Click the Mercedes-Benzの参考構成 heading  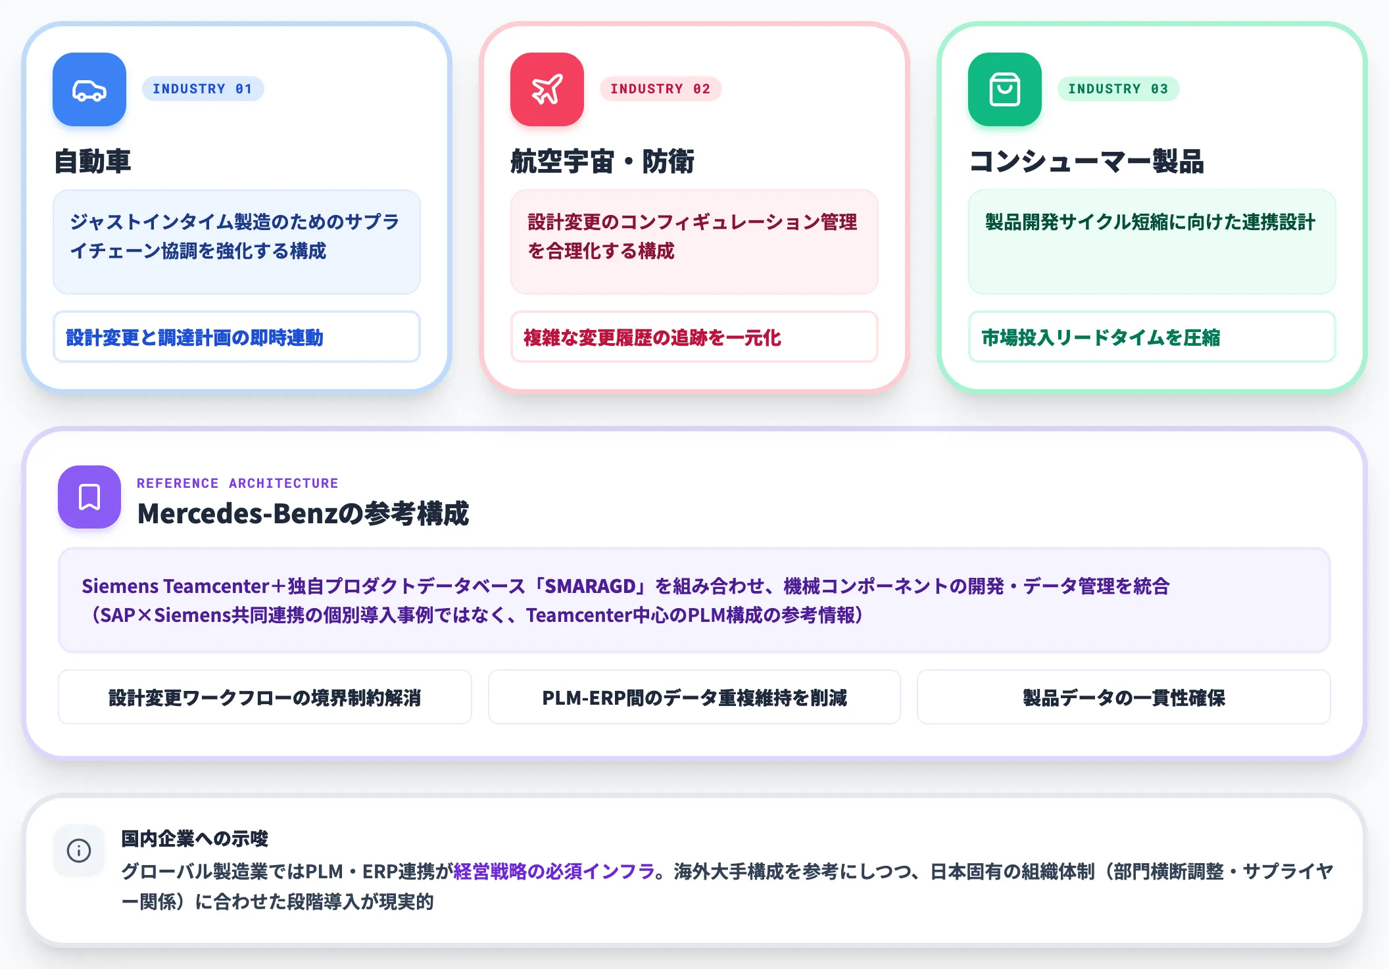coord(303,513)
